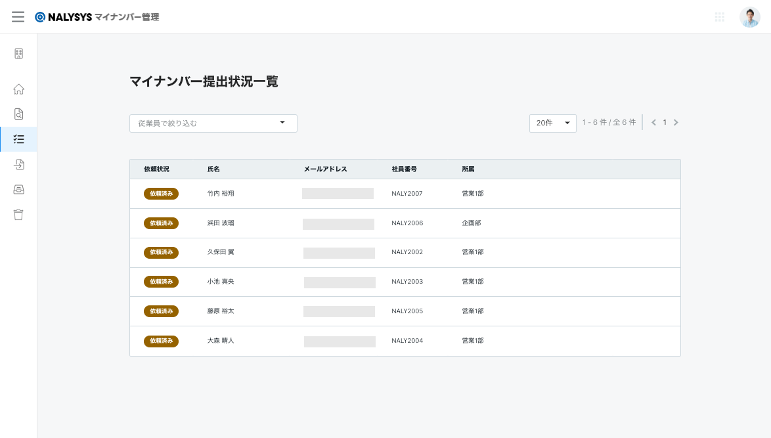
Task: Open the user profile avatar
Action: pyautogui.click(x=749, y=17)
